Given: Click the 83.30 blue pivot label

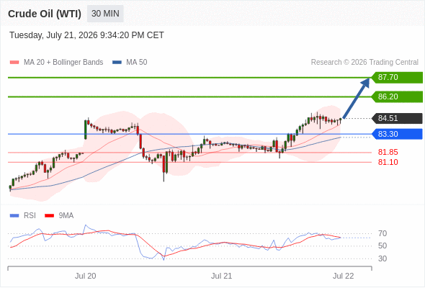Looking at the screenshot, I should (x=397, y=134).
